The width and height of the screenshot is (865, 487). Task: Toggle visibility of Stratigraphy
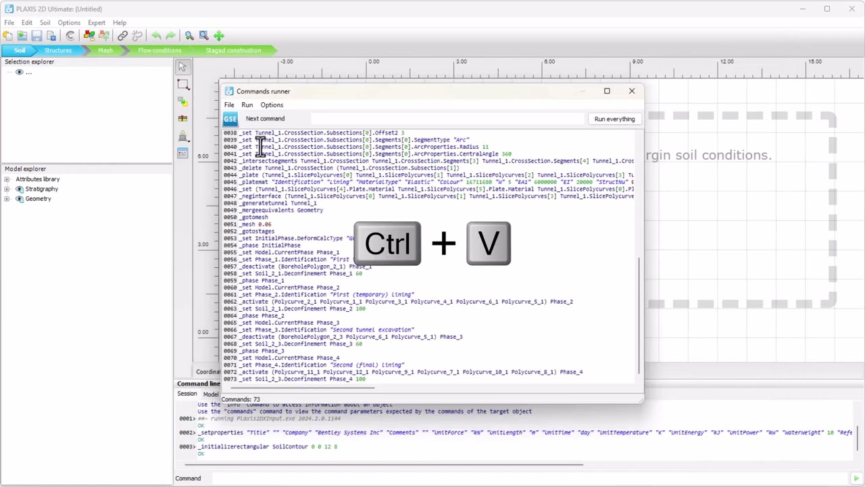pyautogui.click(x=19, y=189)
